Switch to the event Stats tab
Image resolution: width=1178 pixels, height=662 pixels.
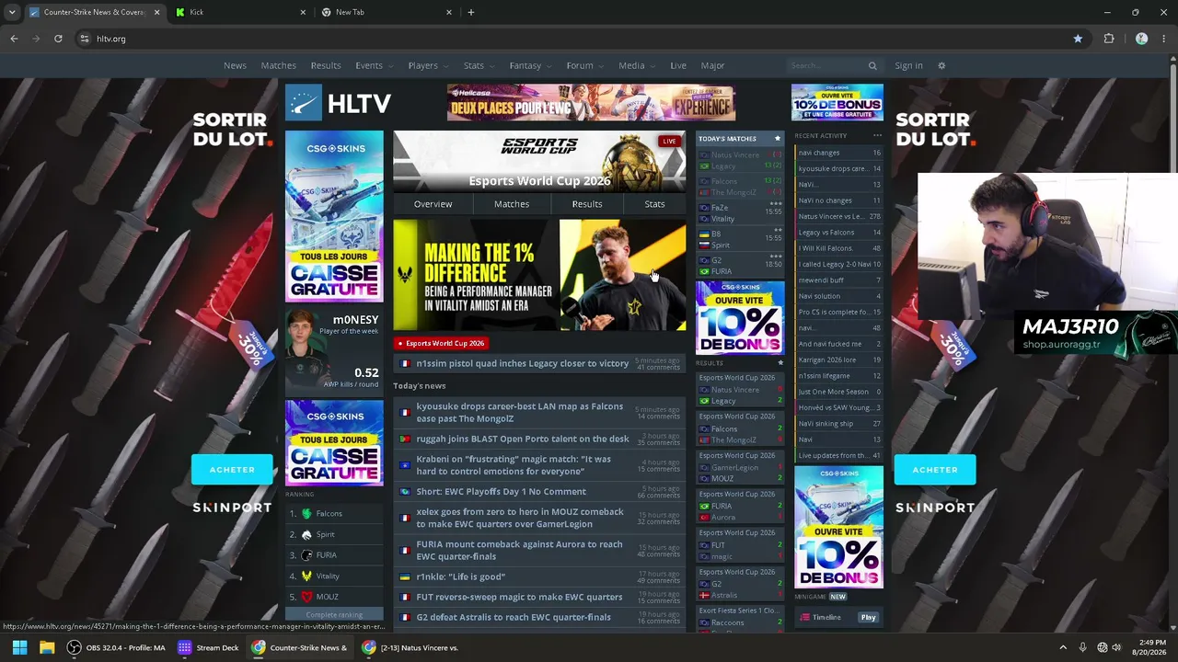tap(654, 204)
